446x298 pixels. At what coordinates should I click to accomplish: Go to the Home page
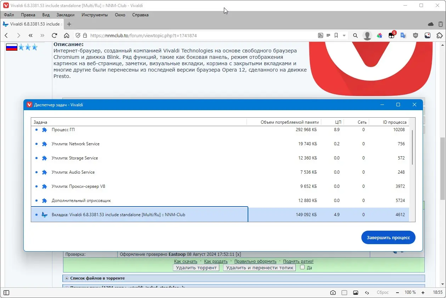coord(67,35)
